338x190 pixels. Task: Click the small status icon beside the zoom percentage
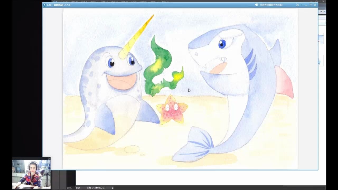coord(78,188)
